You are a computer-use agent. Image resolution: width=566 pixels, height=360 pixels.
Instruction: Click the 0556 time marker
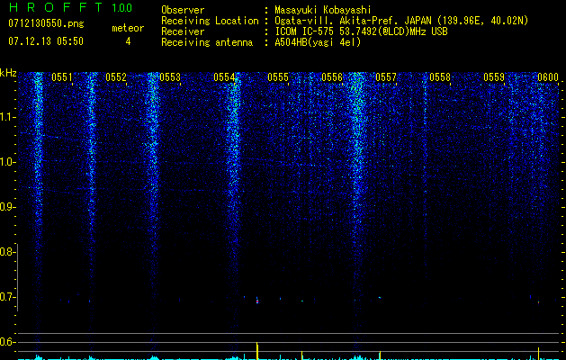[x=332, y=77]
